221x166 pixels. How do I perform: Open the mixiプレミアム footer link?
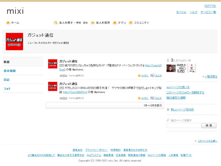click(94, 155)
